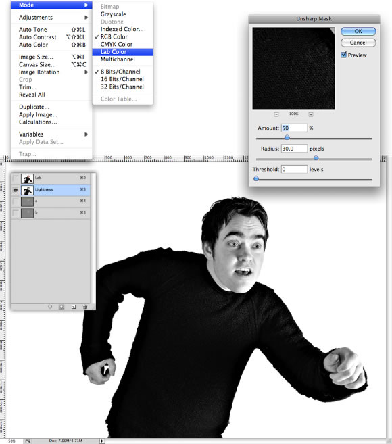Expand the Adjustments submenu
The height and width of the screenshot is (444, 392).
[51, 18]
